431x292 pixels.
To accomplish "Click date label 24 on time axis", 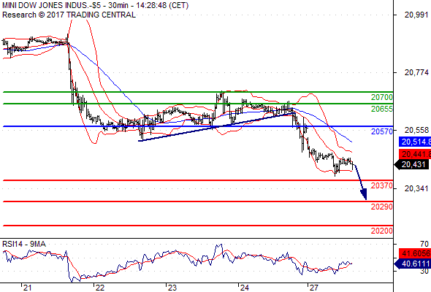I will coord(245,288).
